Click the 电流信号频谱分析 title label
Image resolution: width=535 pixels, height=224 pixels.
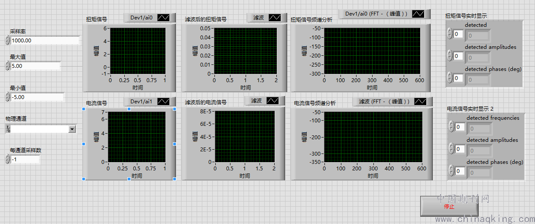(x=315, y=103)
